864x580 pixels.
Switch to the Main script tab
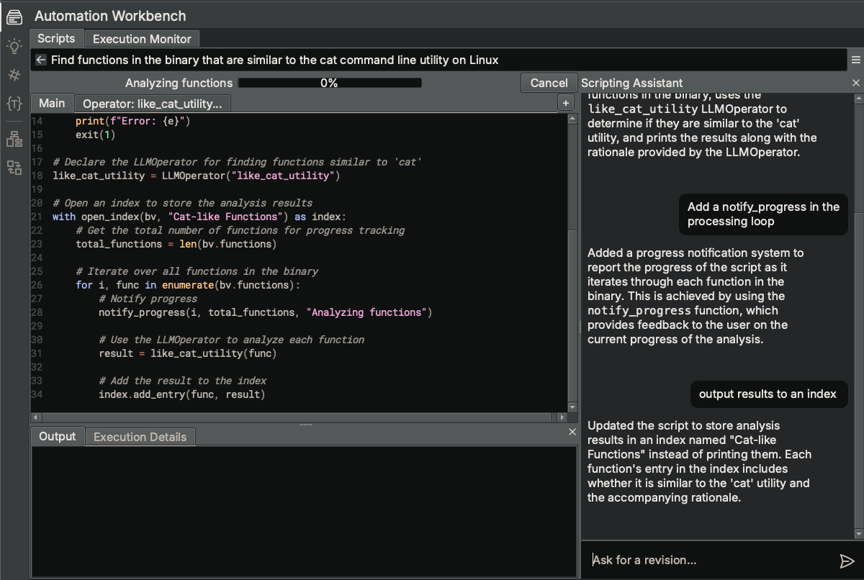point(52,102)
